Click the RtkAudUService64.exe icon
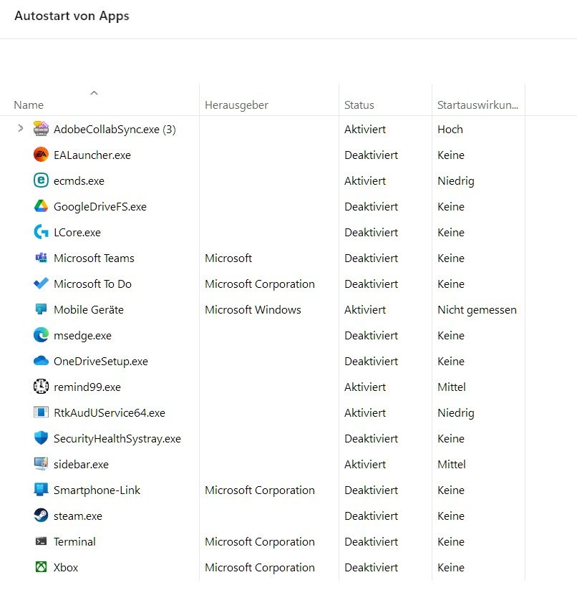Viewport: 577px width, 600px height. (x=41, y=412)
